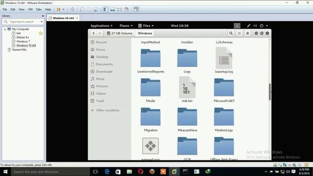Select the Debian 6.x virtual machine
Viewport: 313px width, 176px height.
[22, 37]
